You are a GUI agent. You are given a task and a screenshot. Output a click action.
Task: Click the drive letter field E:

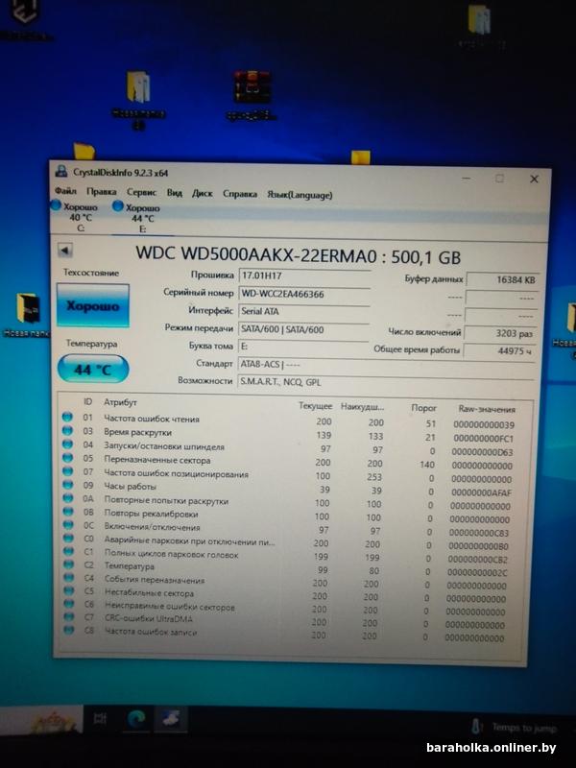[x=302, y=347]
